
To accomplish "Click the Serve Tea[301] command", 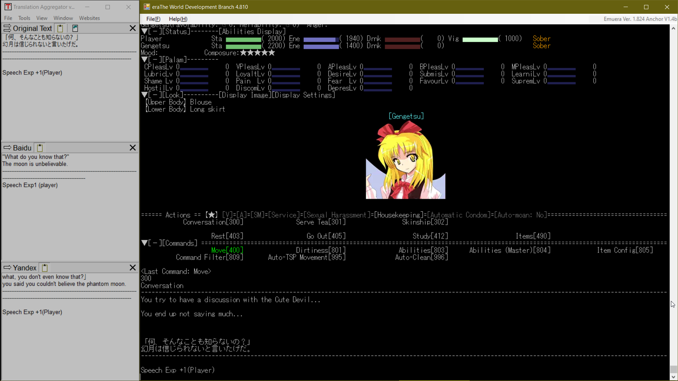I will [x=321, y=222].
